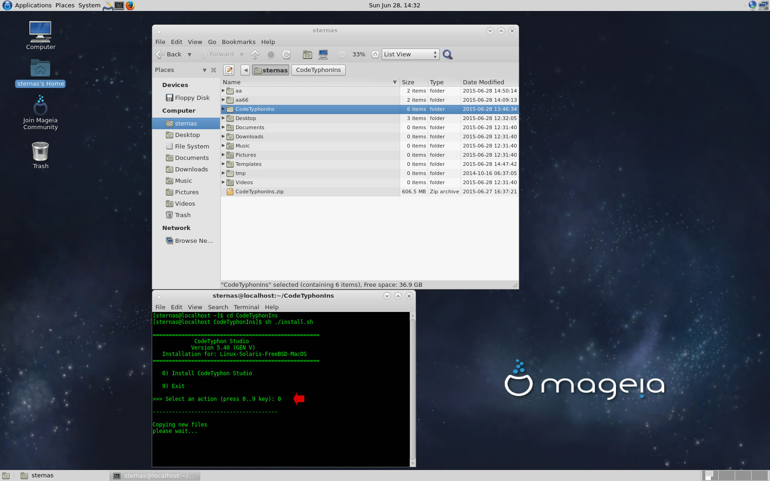Screen dimensions: 770x481
Task: Expand the CodeTyphonIns folder row
Action: [223, 109]
